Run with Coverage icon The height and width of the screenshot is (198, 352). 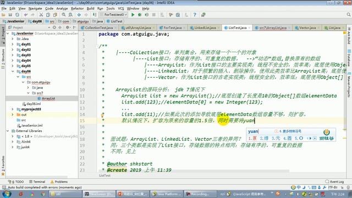tap(147, 15)
